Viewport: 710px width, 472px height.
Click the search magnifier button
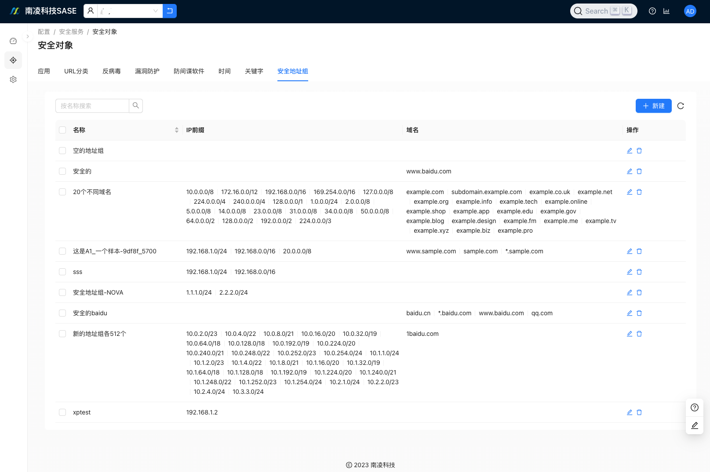(x=136, y=106)
